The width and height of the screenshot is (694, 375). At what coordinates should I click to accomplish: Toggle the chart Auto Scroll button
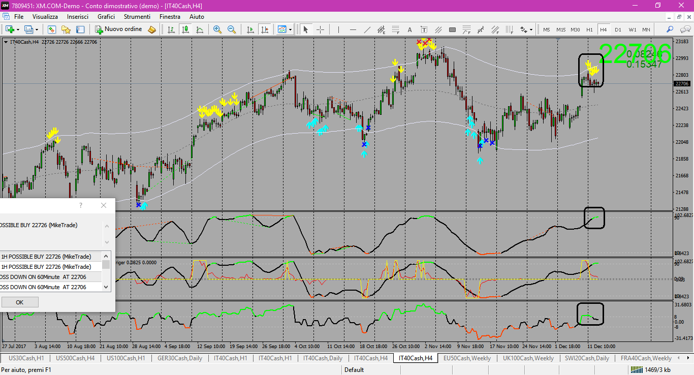tap(250, 29)
